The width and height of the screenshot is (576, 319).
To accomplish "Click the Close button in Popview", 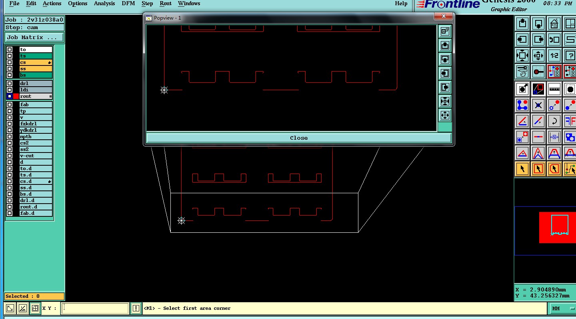I will [299, 138].
